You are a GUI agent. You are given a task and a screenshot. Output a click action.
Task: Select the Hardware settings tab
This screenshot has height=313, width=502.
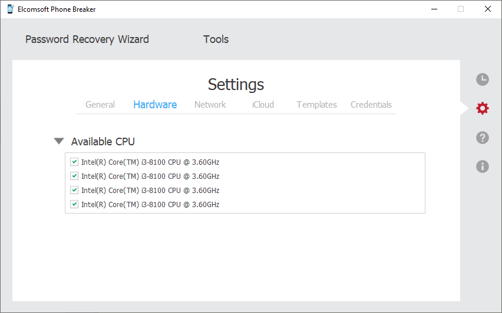click(155, 105)
